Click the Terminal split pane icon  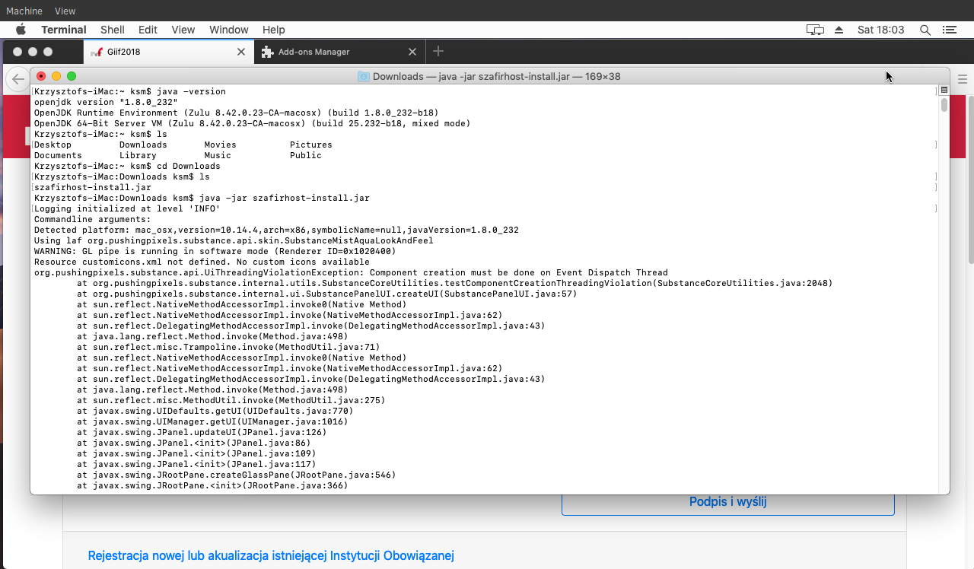pyautogui.click(x=944, y=90)
